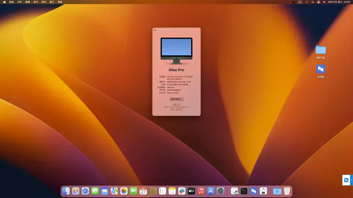The width and height of the screenshot is (353, 198).
Task: Click the AMD Radeon RX 560 graphics text
Action: click(x=179, y=82)
